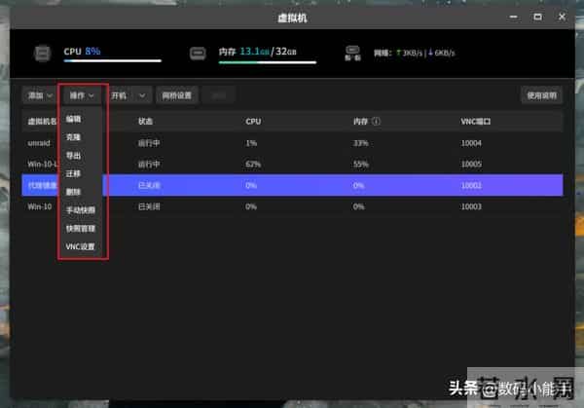The width and height of the screenshot is (584, 408).
Task: Click the 55% memory value
Action: tap(360, 164)
